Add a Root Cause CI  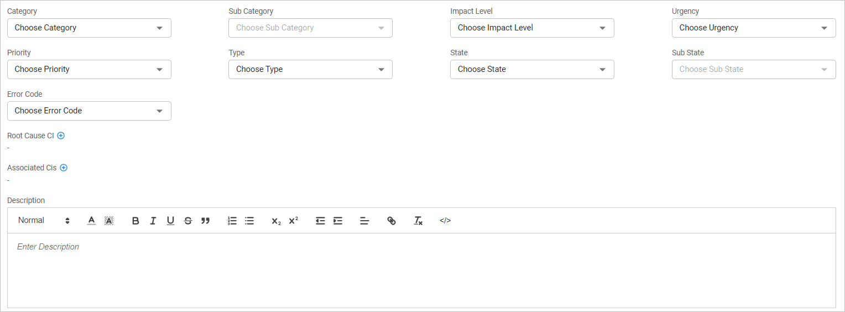click(x=61, y=136)
